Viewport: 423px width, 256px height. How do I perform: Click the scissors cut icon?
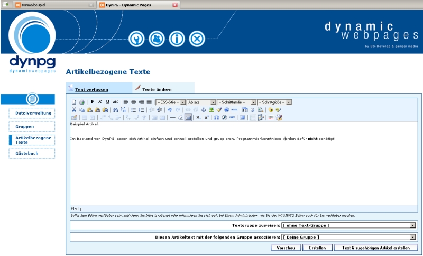pos(75,110)
